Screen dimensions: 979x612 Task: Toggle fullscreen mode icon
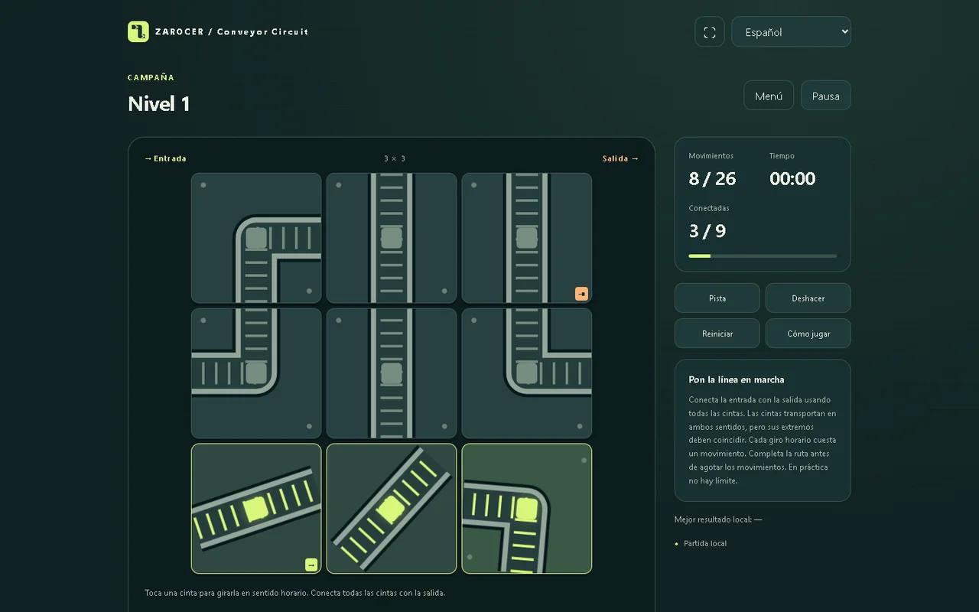pyautogui.click(x=710, y=32)
